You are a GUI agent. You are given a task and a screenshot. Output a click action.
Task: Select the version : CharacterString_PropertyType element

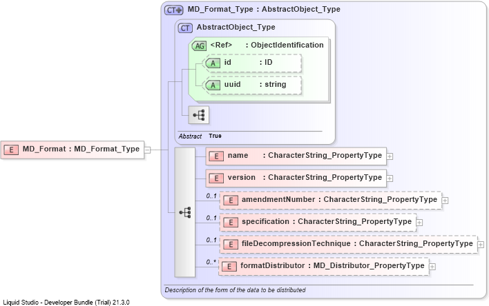click(296, 178)
